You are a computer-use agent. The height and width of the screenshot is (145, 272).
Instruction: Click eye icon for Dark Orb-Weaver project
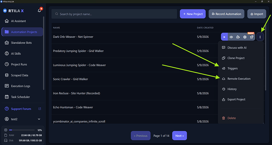(231, 37)
